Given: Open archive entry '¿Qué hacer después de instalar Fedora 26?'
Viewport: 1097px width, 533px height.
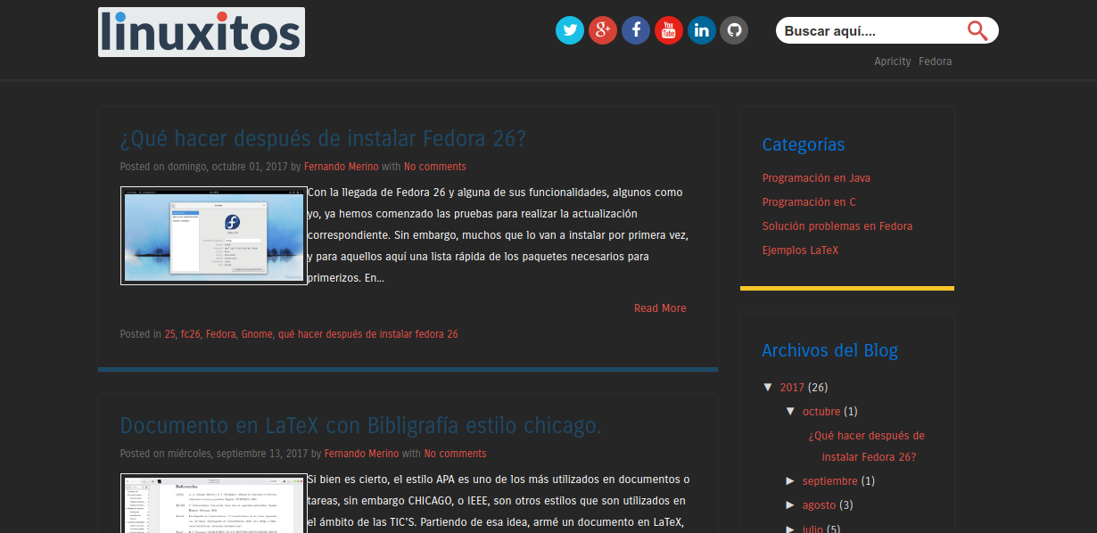Looking at the screenshot, I should [x=867, y=447].
